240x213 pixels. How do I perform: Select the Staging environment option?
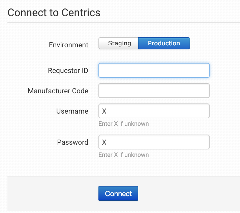point(119,43)
